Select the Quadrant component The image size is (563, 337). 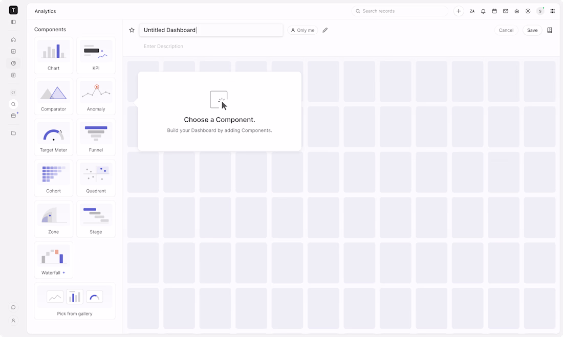click(x=96, y=178)
